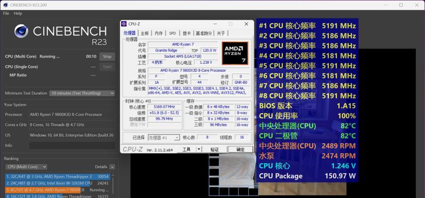Image resolution: width=425 pixels, height=198 pixels.
Task: Click the ranking list scrollbar
Action: (x=113, y=186)
